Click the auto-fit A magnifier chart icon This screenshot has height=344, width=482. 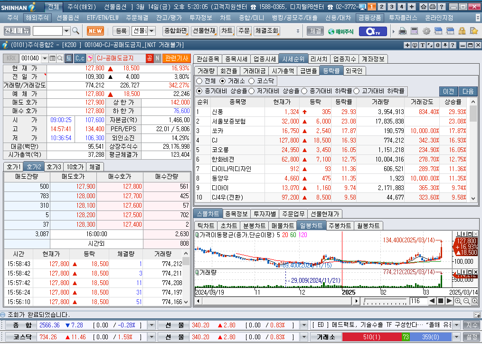(x=474, y=301)
